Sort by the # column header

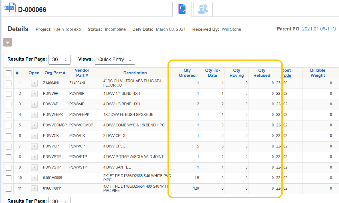(17, 73)
